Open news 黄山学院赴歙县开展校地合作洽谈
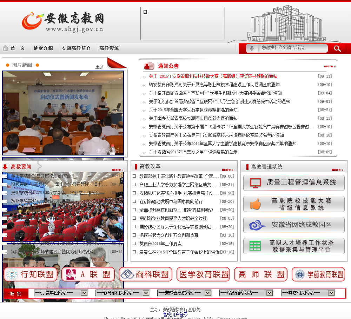Image resolution: width=351 pixels, height=319 pixels. click(x=43, y=176)
